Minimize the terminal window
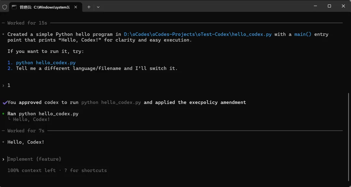Viewport: 351px width, 187px height. (x=315, y=6)
